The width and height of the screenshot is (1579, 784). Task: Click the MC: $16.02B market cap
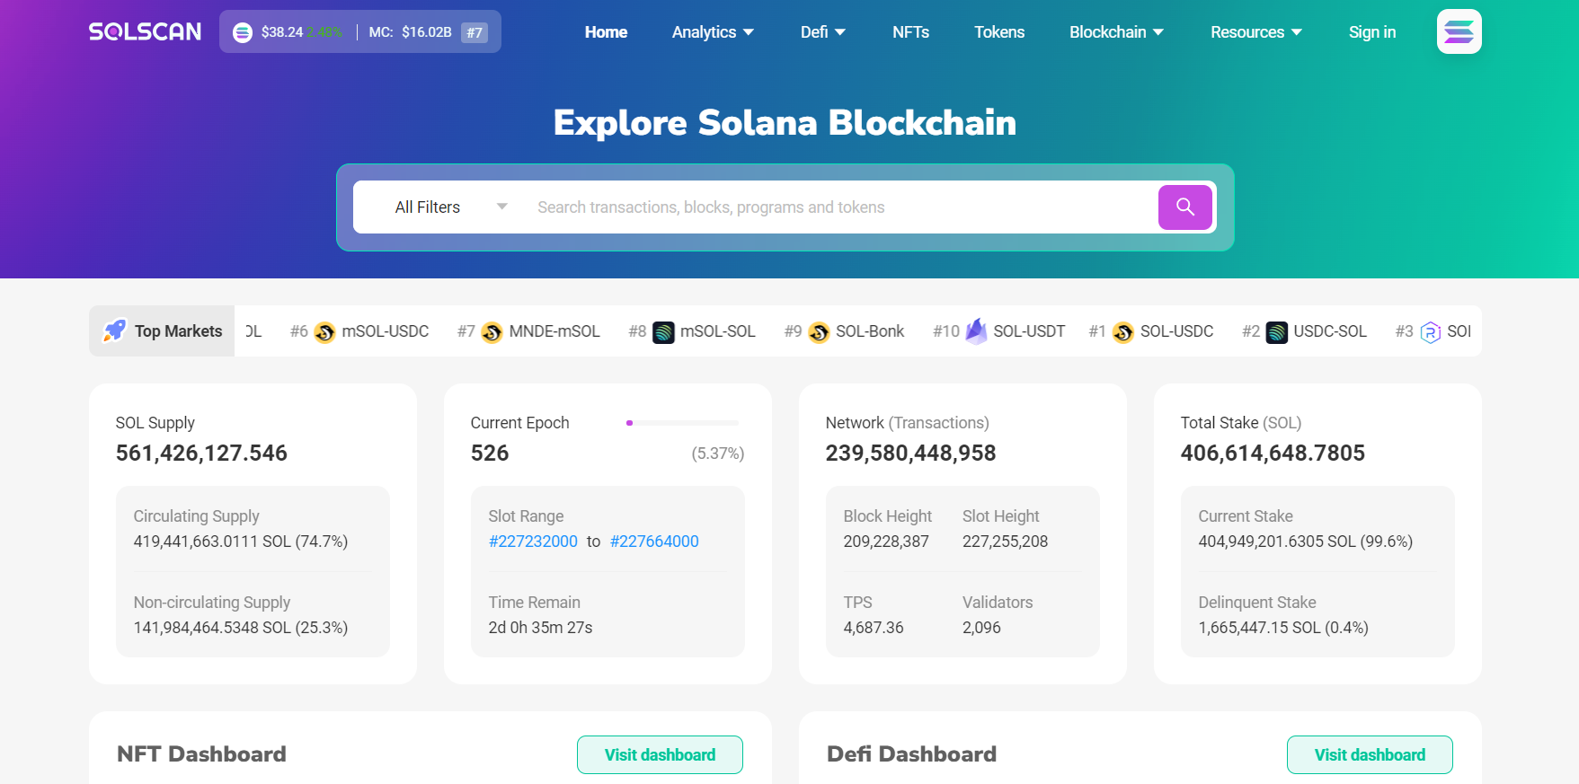click(x=410, y=32)
